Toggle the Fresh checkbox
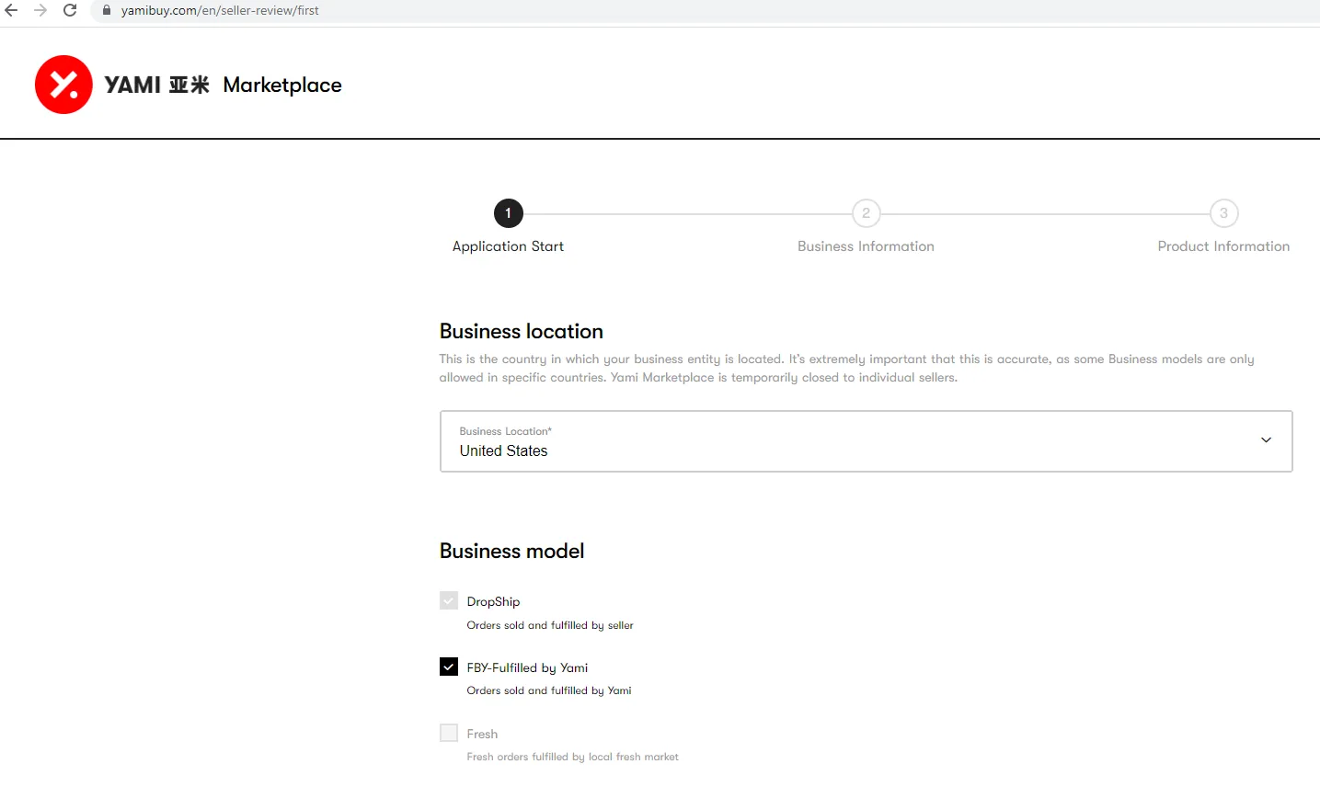The image size is (1320, 798). click(x=449, y=733)
